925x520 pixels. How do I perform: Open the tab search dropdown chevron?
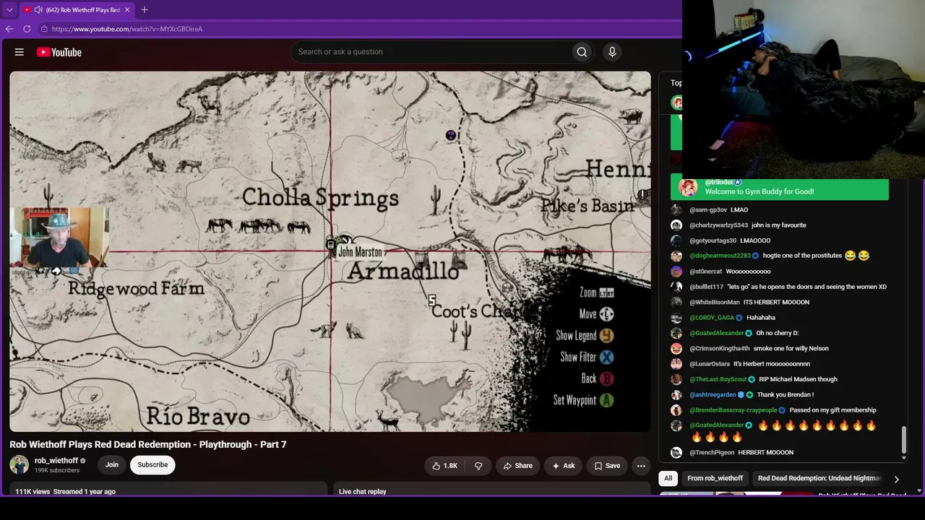pos(9,10)
